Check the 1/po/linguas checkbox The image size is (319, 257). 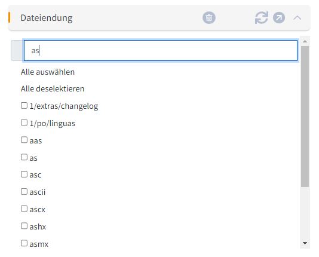click(24, 123)
